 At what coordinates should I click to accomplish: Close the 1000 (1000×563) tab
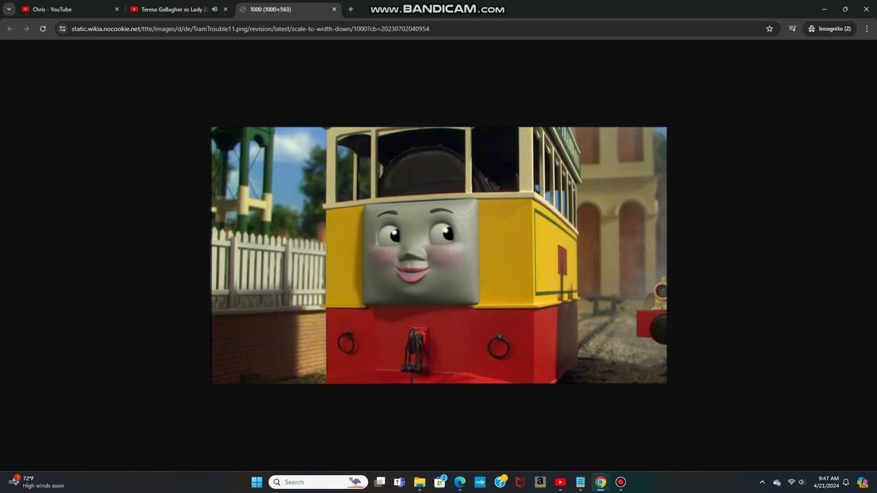coord(334,10)
